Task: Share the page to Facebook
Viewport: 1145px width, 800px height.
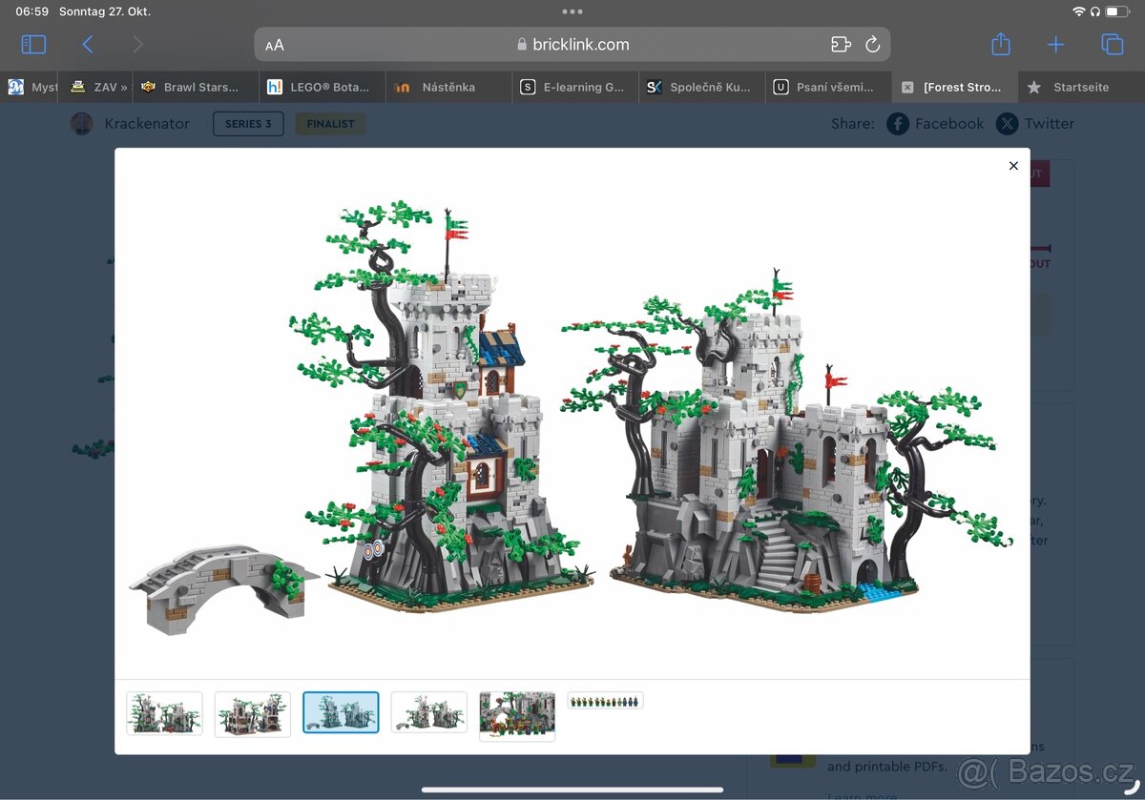Action: [935, 123]
